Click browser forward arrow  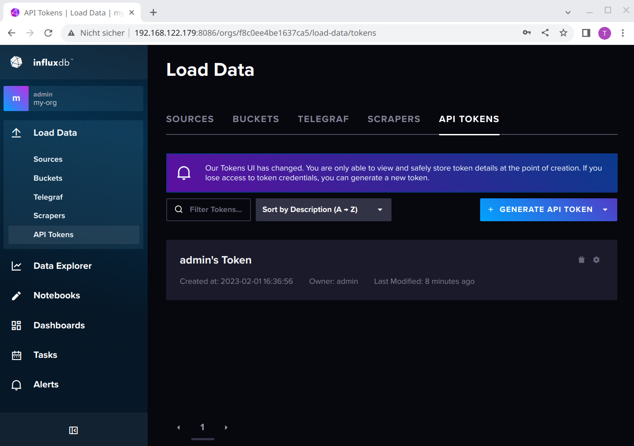pos(30,33)
